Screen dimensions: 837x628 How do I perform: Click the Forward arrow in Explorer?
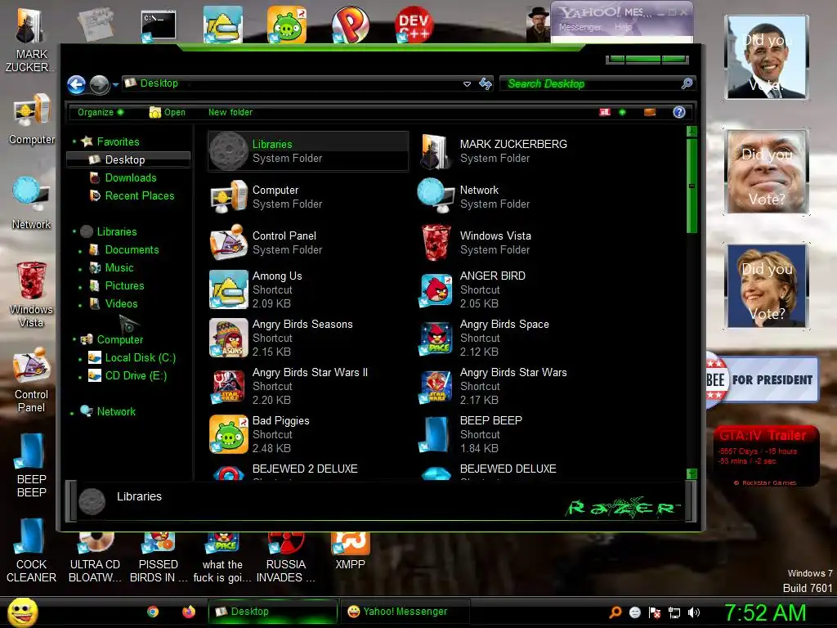coord(99,84)
